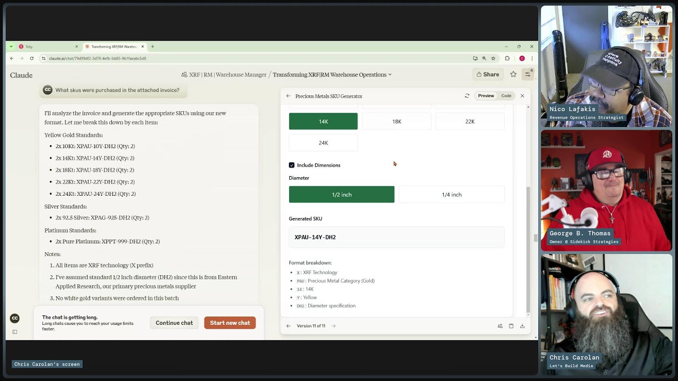Image resolution: width=678 pixels, height=381 pixels.
Task: Open the site information icon in address bar
Action: coord(43,58)
